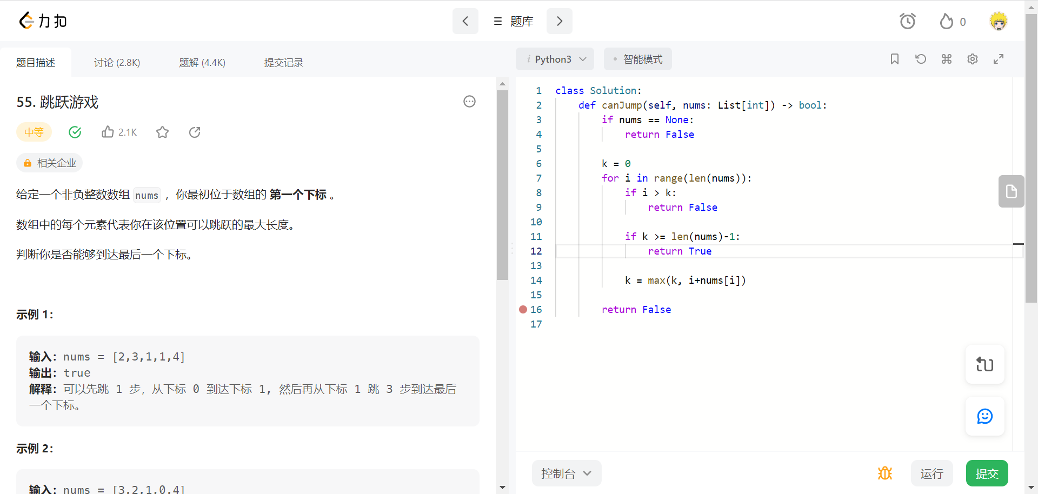The width and height of the screenshot is (1038, 494).
Task: Reset code with the restore icon
Action: click(921, 59)
